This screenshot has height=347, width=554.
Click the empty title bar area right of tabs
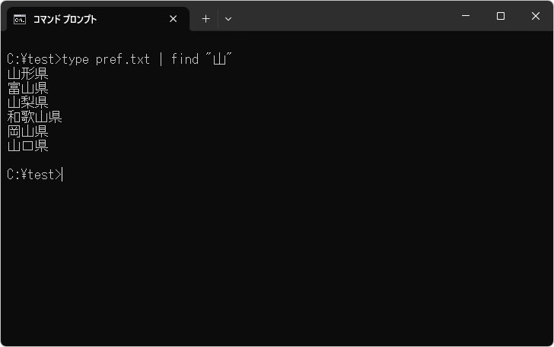pos(342,17)
